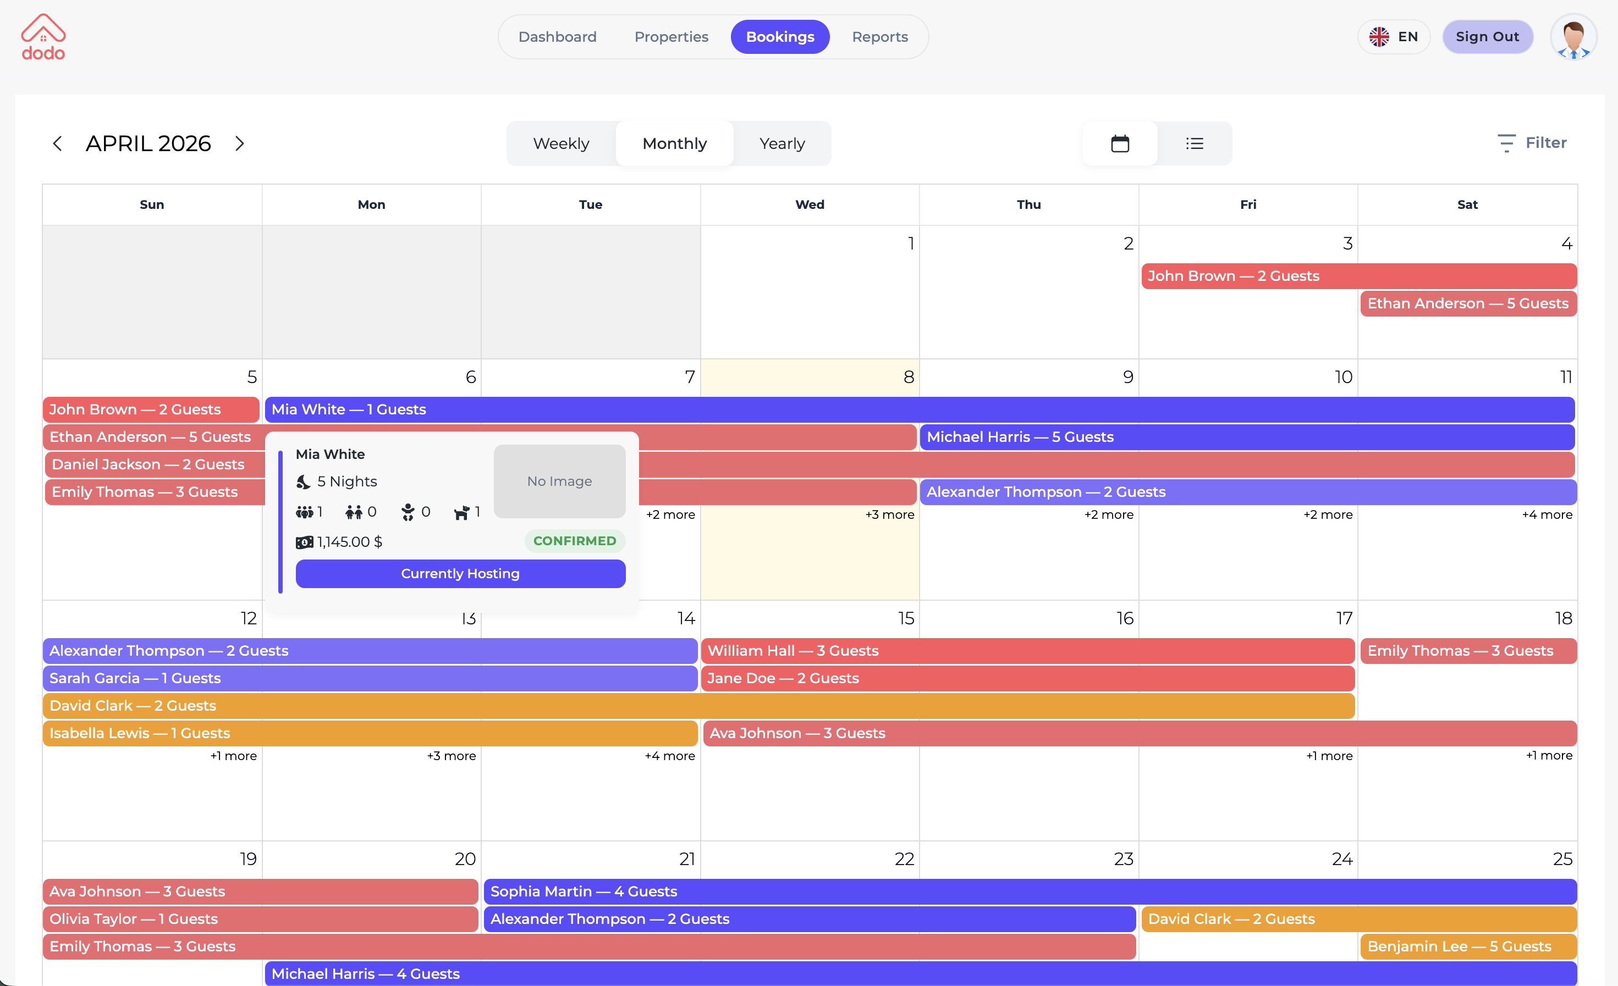Switch to Yearly view
Screen dimensions: 1618x986
click(782, 143)
